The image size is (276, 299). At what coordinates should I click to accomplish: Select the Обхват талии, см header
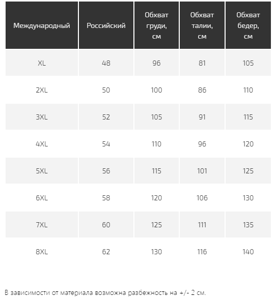[x=202, y=25]
